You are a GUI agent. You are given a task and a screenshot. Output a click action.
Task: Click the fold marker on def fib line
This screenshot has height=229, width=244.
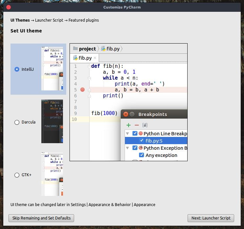89,67
